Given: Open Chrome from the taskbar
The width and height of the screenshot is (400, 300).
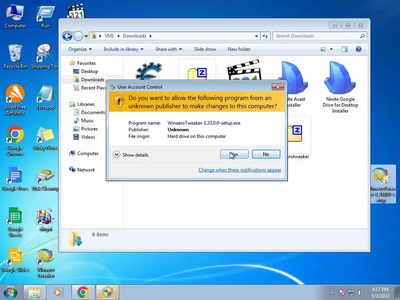Looking at the screenshot, I should coord(83,292).
